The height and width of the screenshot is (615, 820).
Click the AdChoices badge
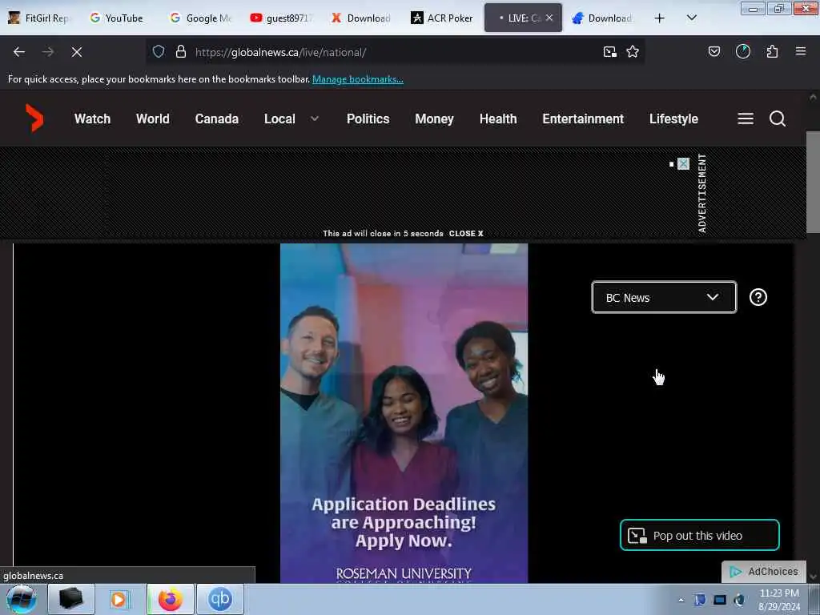coord(764,572)
